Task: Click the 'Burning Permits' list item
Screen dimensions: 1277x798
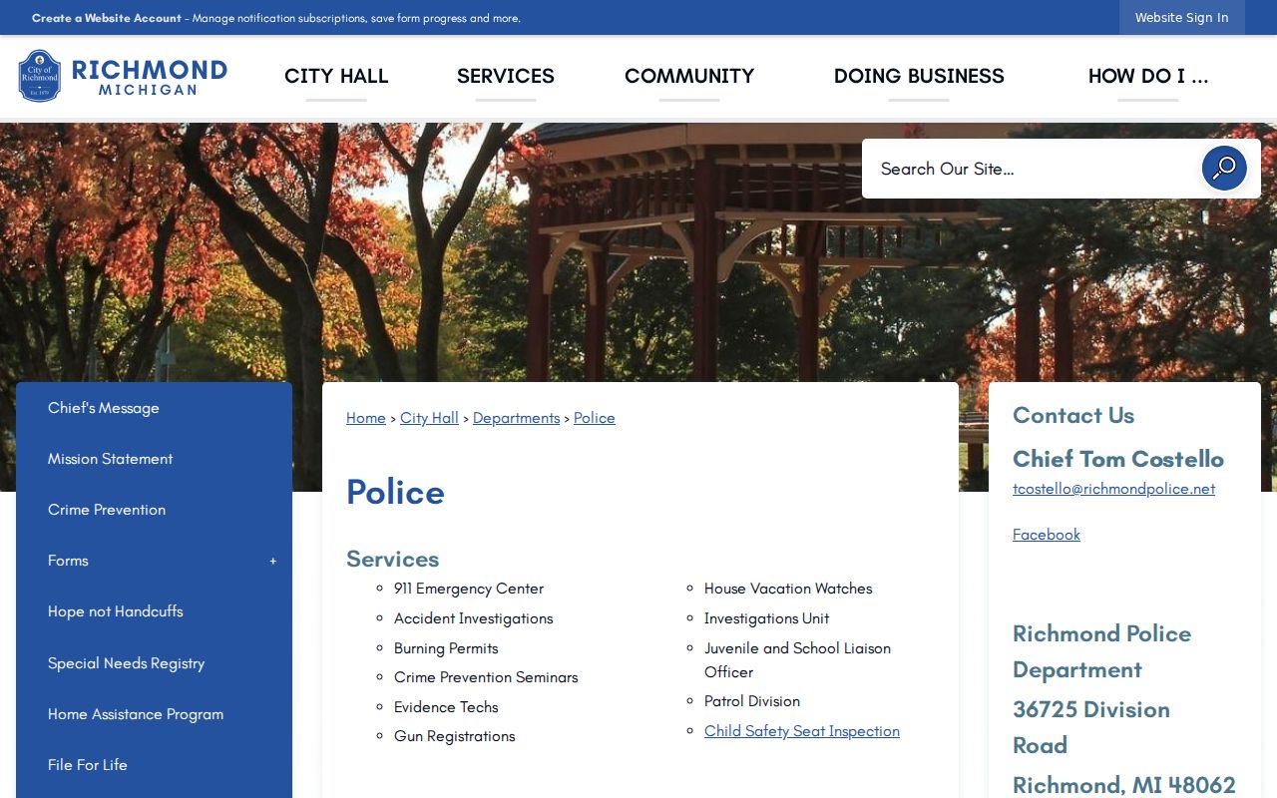Action: 446,648
